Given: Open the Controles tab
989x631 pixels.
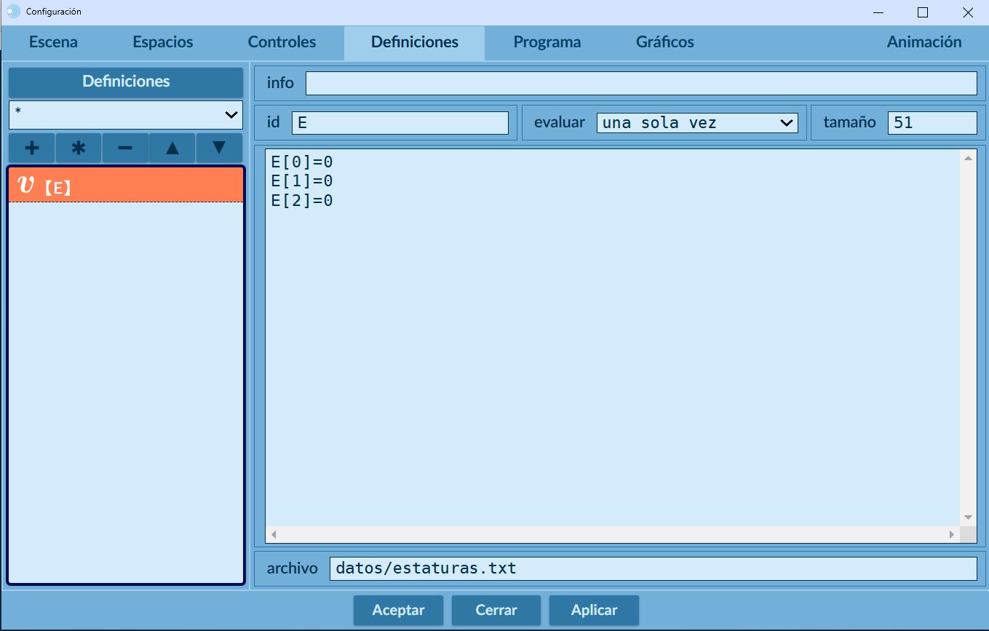Looking at the screenshot, I should pyautogui.click(x=282, y=42).
